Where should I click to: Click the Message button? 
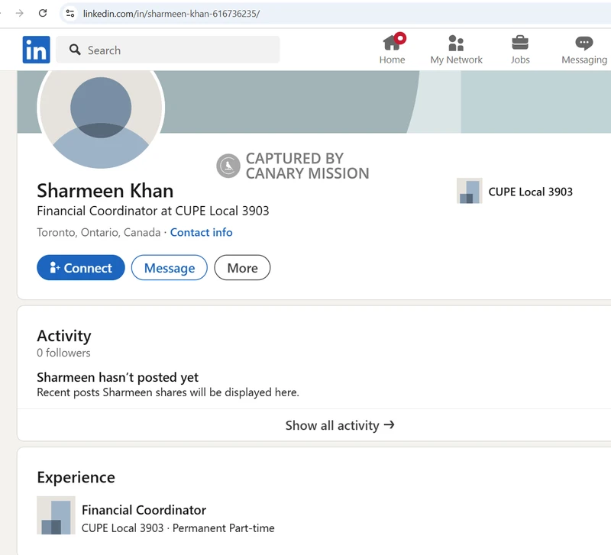[x=170, y=268]
